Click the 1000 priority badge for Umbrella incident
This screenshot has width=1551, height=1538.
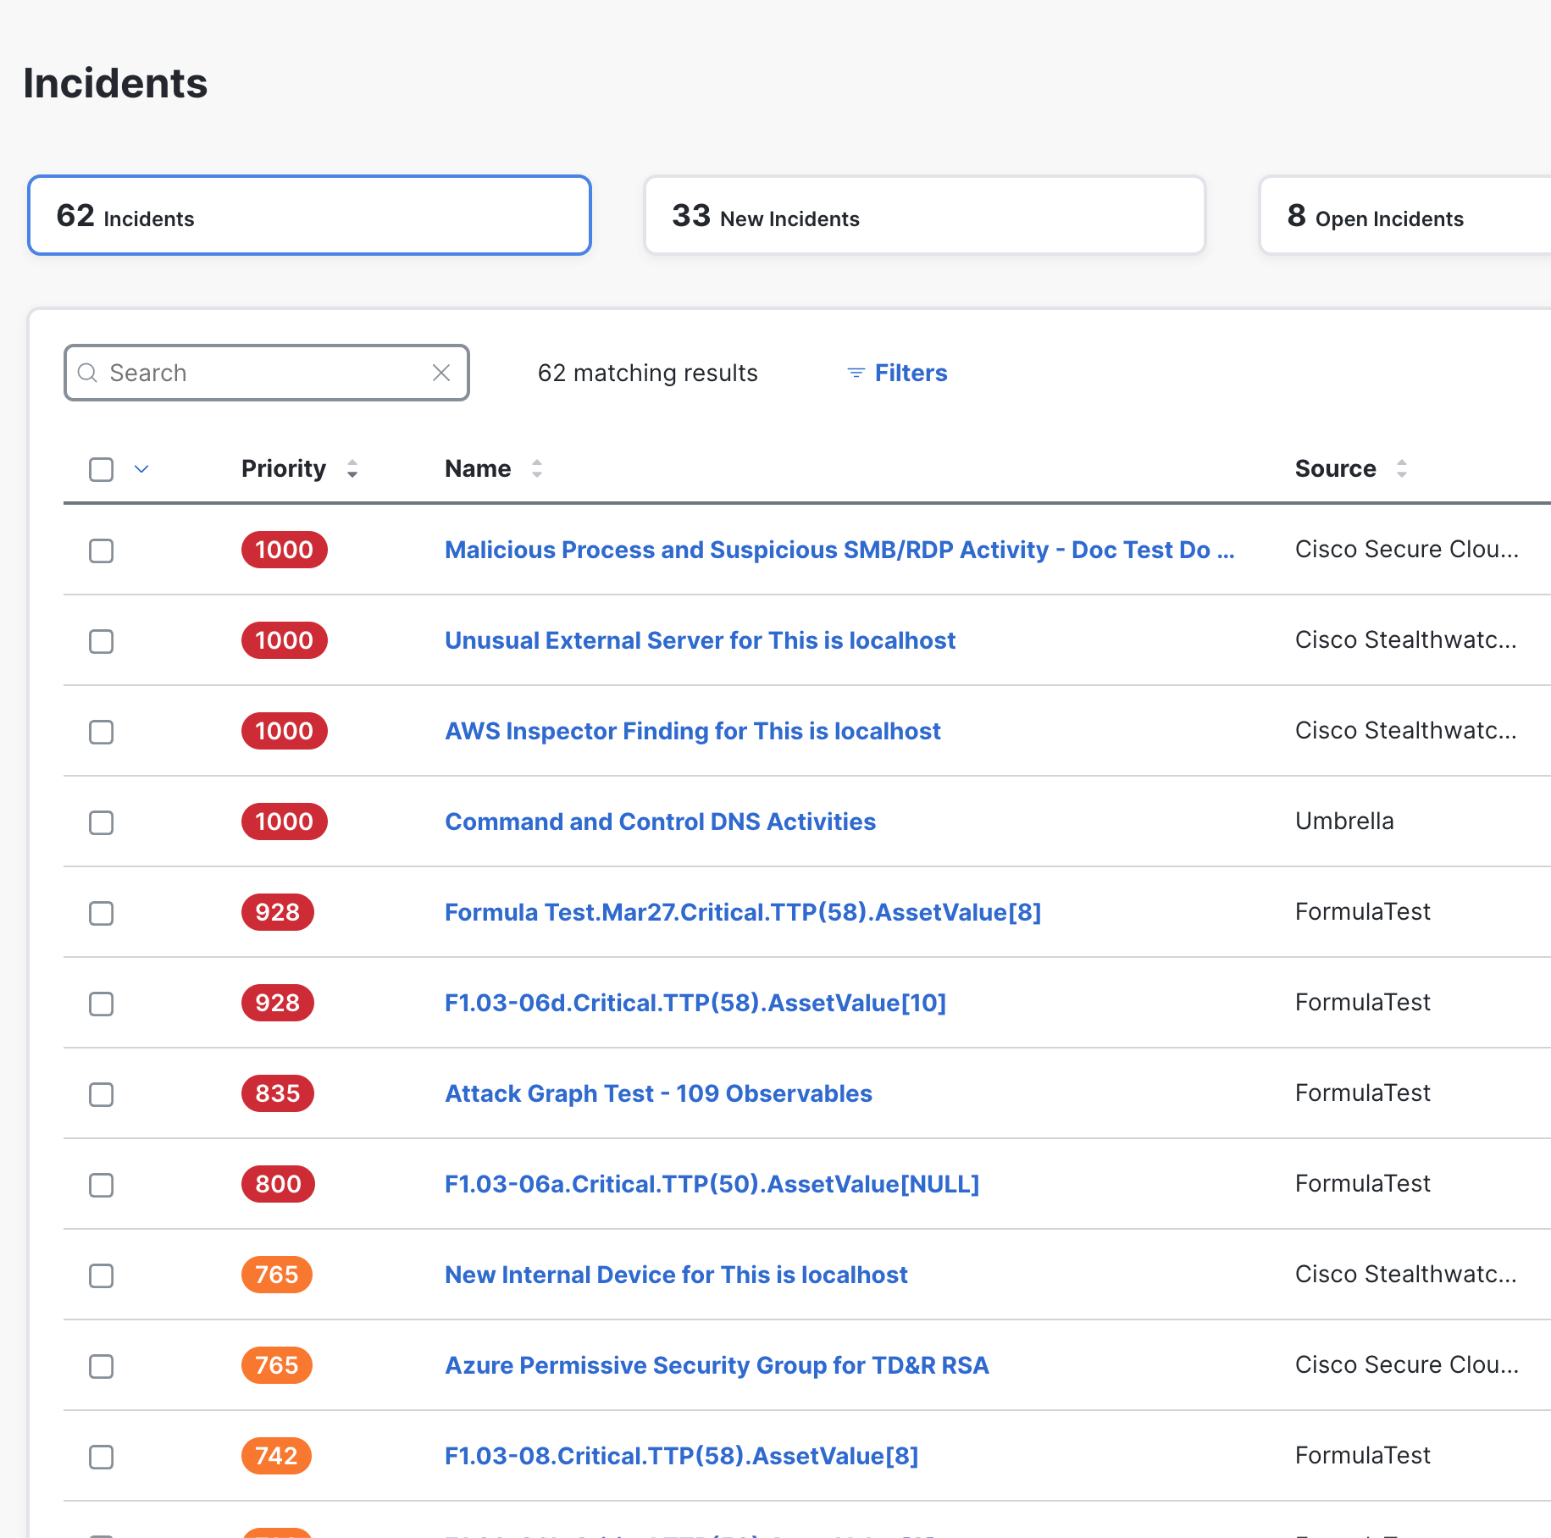284,822
